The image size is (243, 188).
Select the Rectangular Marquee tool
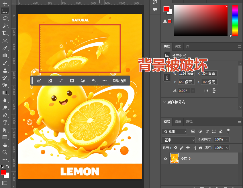point(5,11)
